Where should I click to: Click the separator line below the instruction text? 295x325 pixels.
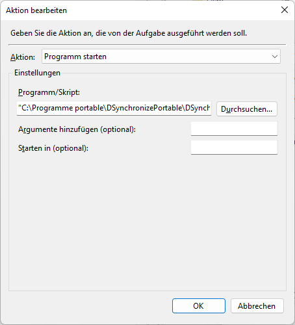click(x=147, y=45)
